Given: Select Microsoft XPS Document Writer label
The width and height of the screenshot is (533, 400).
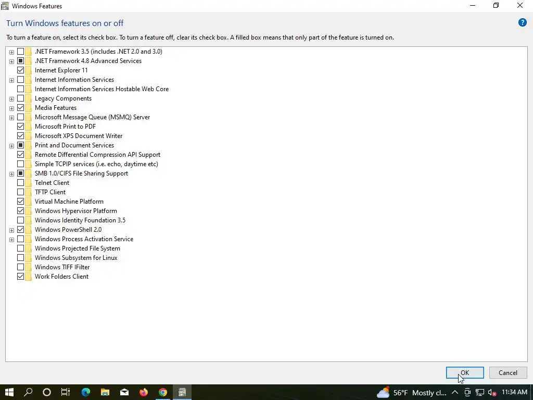Looking at the screenshot, I should click(79, 136).
